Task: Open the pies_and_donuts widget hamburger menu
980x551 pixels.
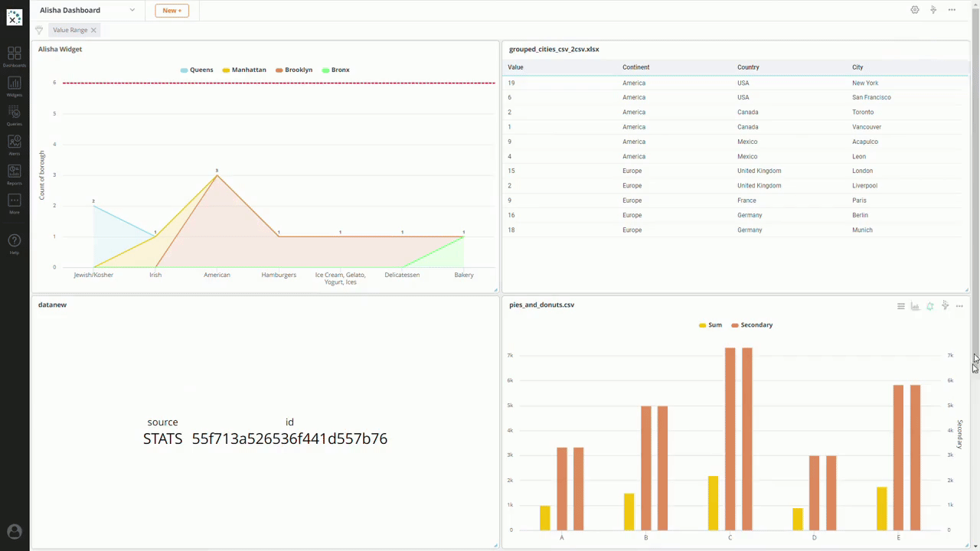Action: 901,306
